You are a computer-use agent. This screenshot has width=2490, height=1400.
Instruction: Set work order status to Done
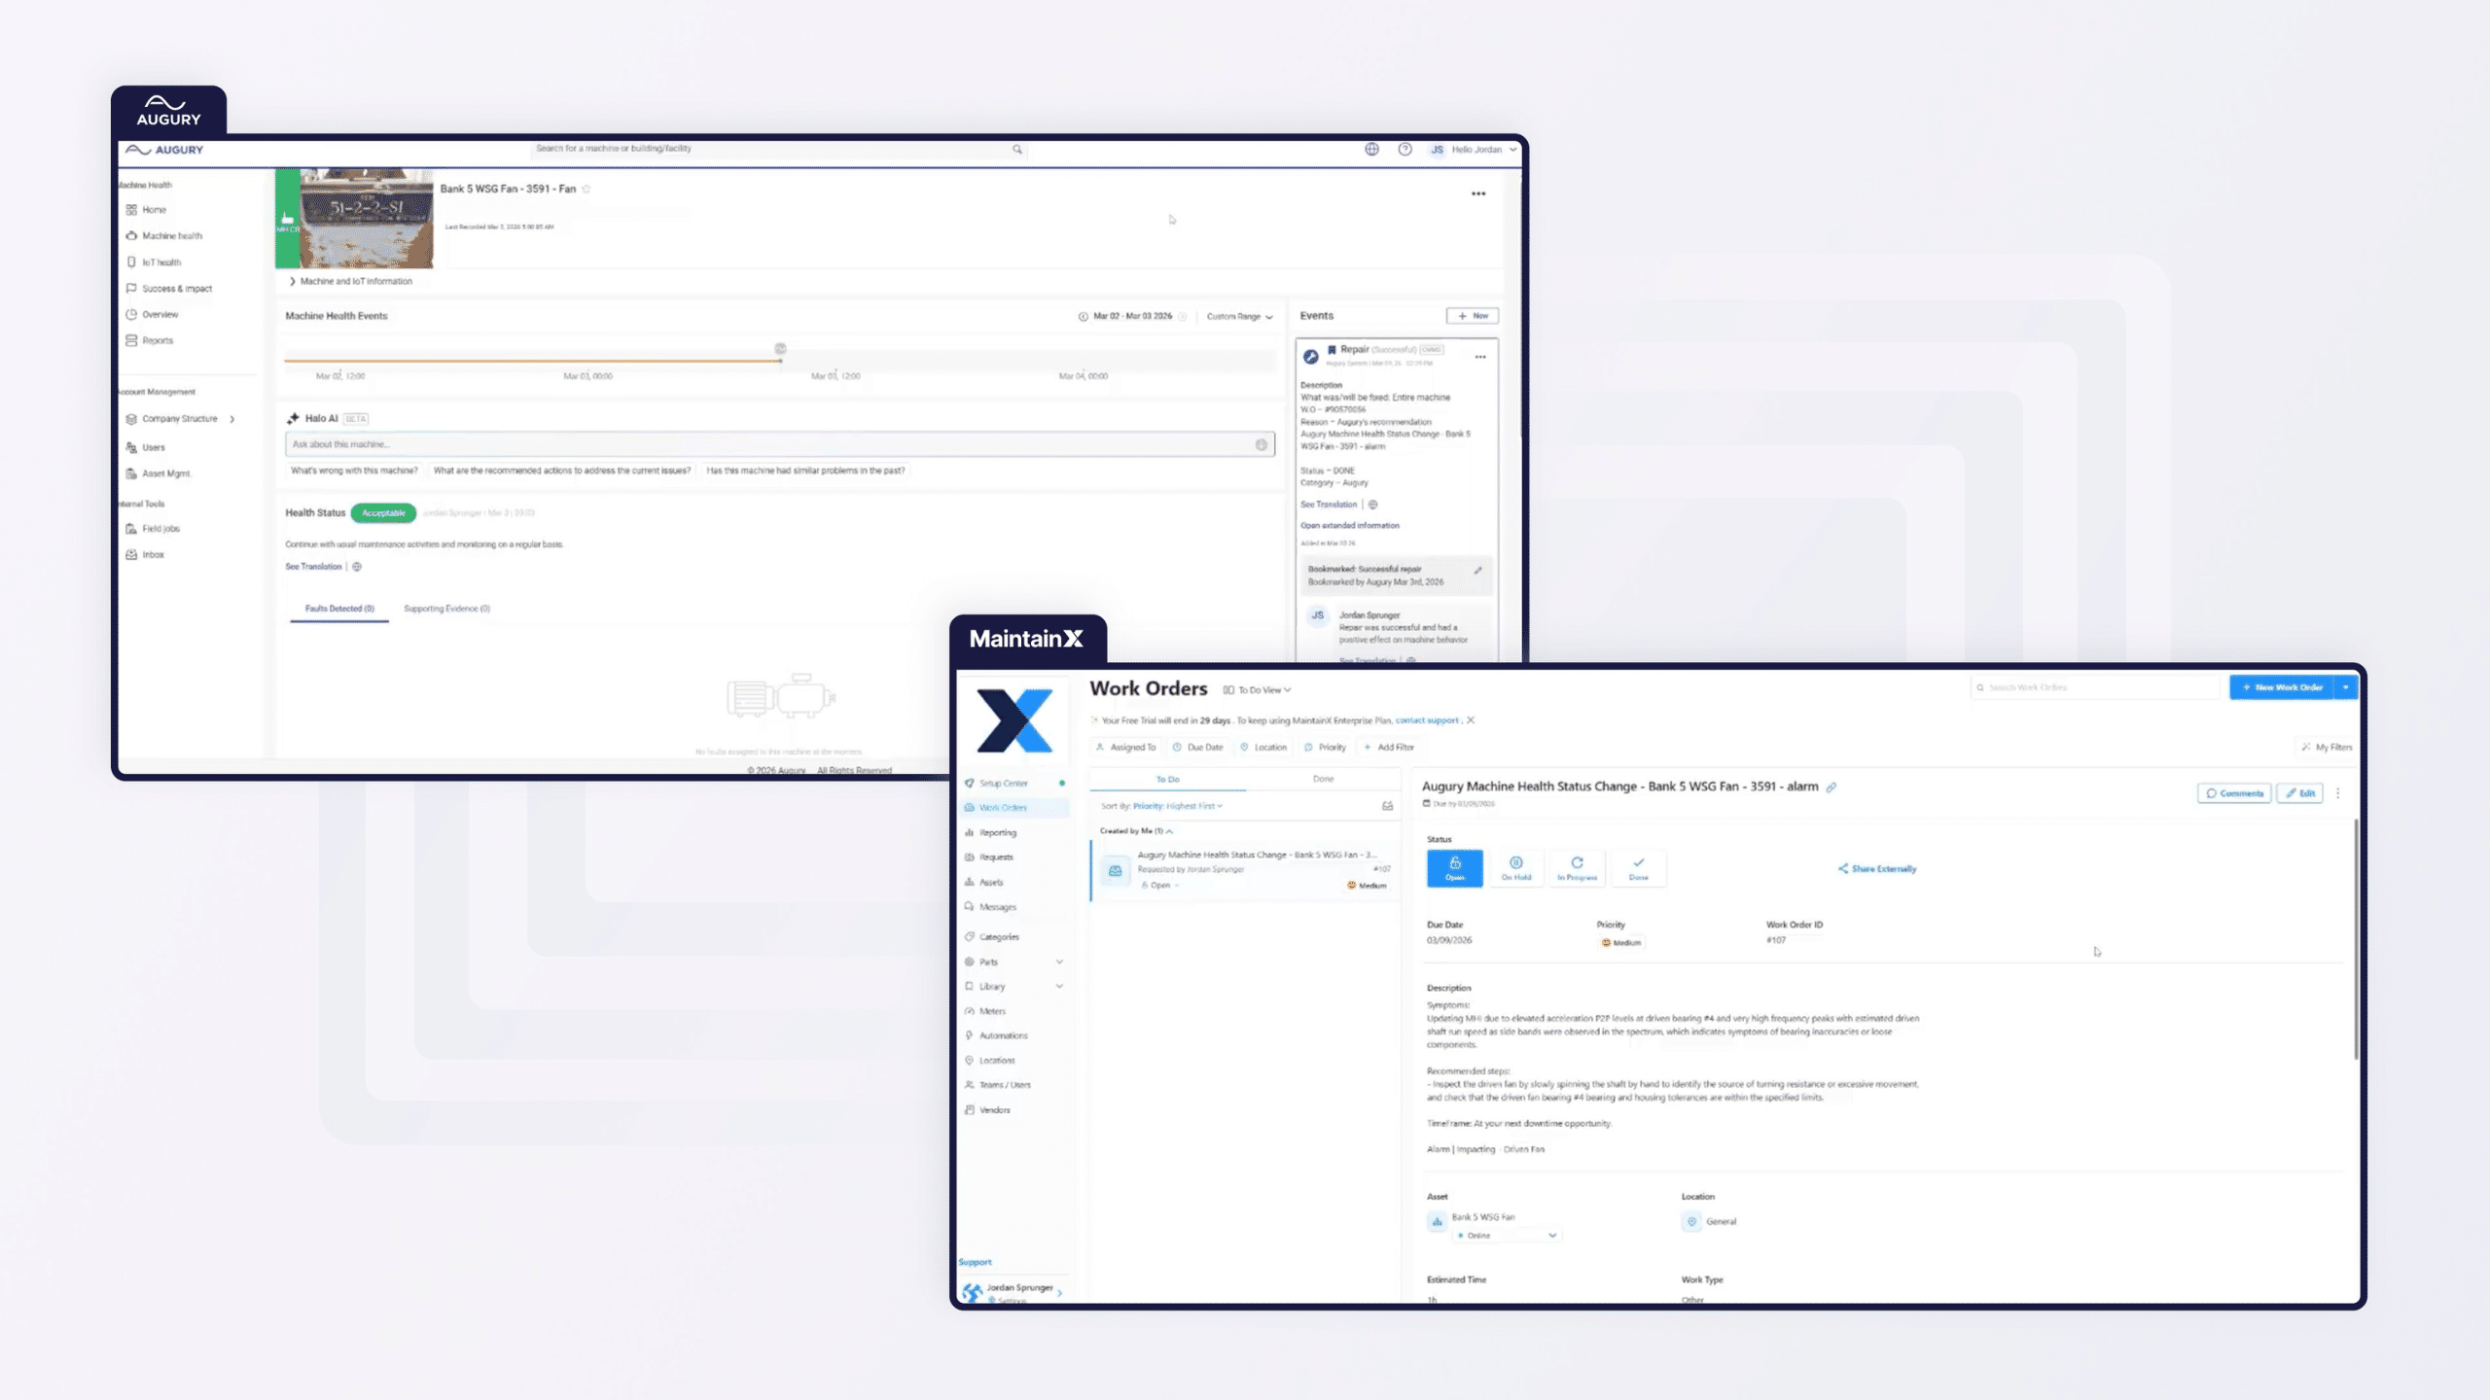(x=1639, y=868)
